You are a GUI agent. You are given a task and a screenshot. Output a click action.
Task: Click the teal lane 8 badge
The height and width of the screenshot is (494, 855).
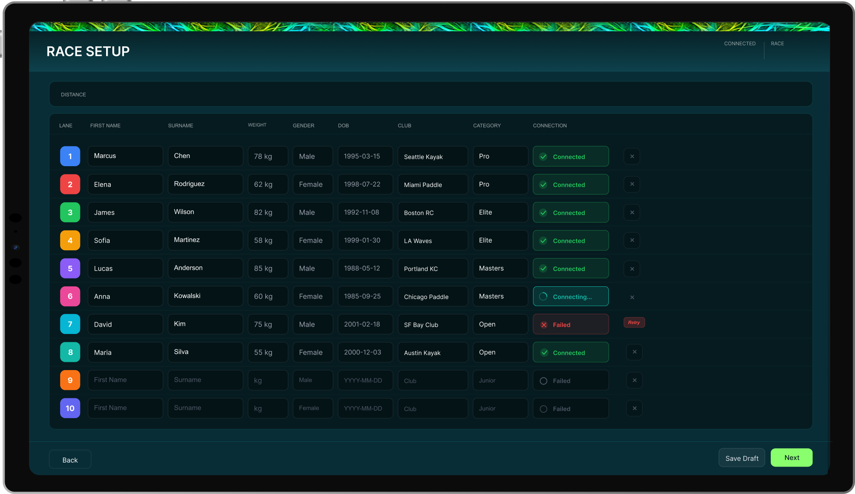(70, 352)
